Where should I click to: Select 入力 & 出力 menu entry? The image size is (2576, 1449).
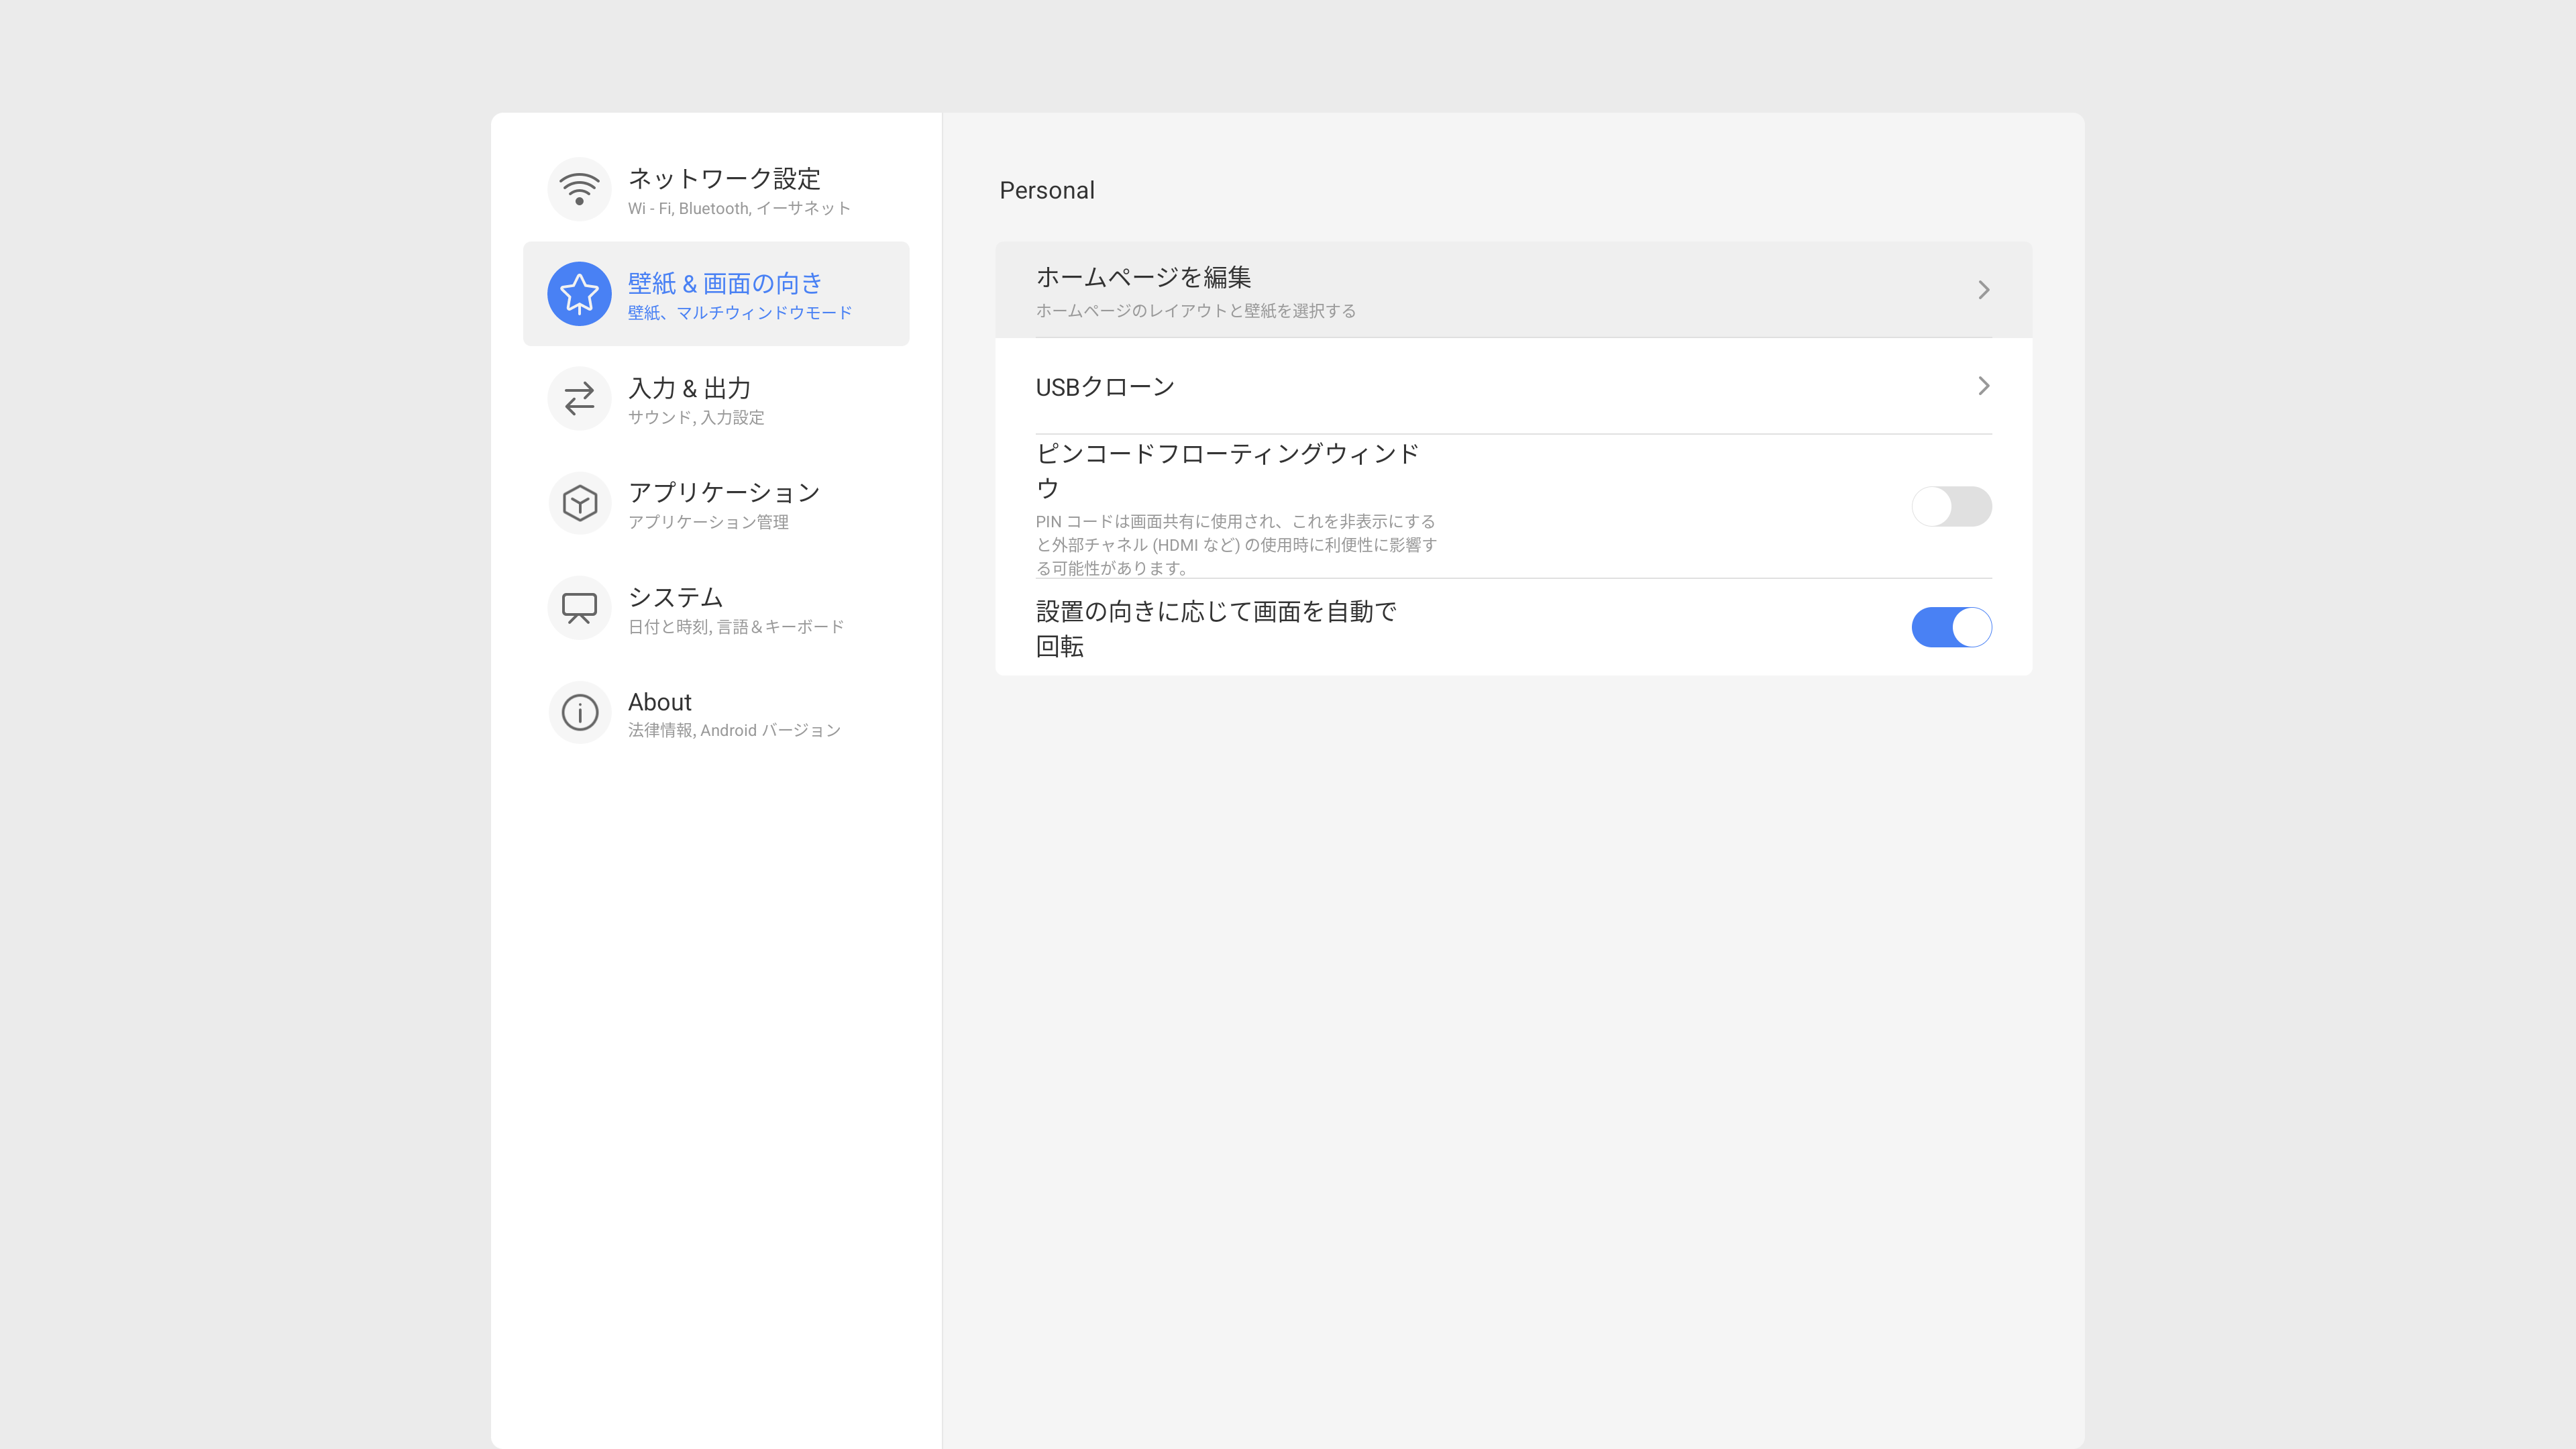(689, 388)
